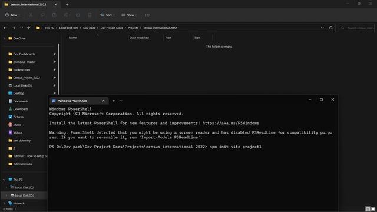The width and height of the screenshot is (377, 212).
Task: Open Dev Dashboards pinned folder
Action: pos(24,54)
